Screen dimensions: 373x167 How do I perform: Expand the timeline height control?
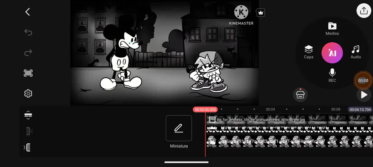point(28,115)
